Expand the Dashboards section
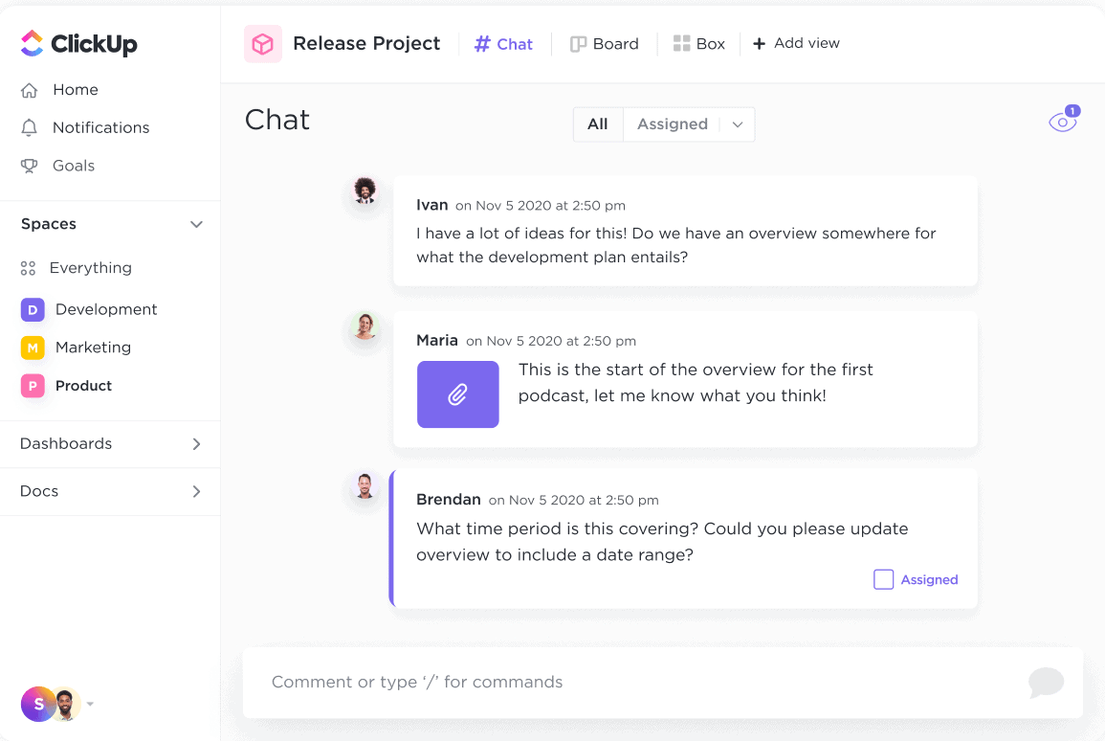The width and height of the screenshot is (1105, 741). coord(196,444)
